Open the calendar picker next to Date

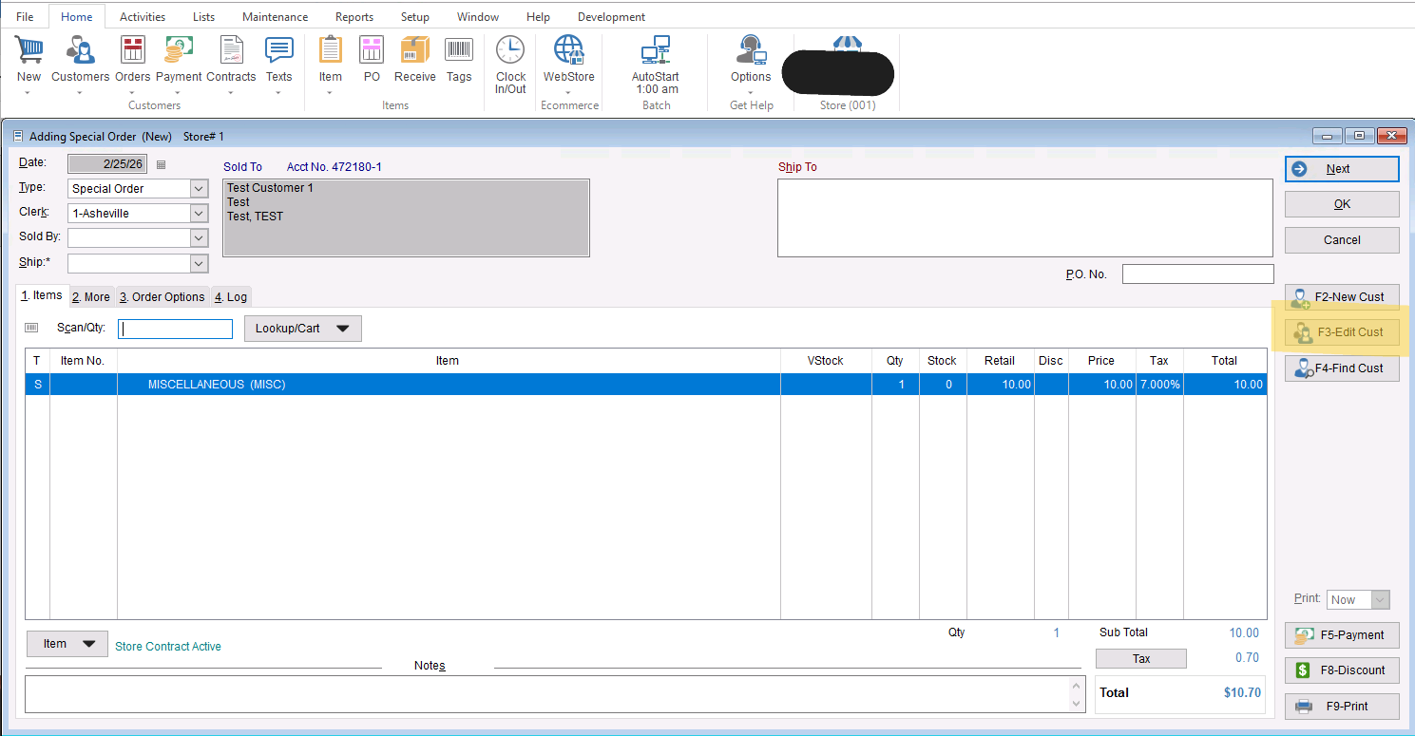[x=161, y=164]
